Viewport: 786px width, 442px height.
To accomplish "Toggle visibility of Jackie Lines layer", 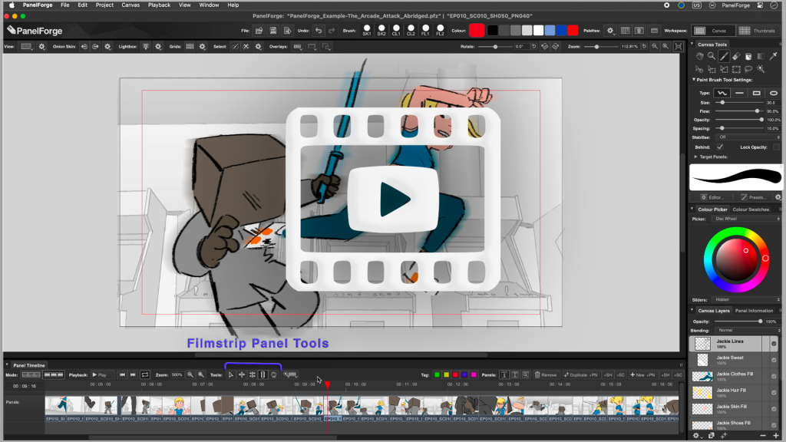I will [774, 343].
